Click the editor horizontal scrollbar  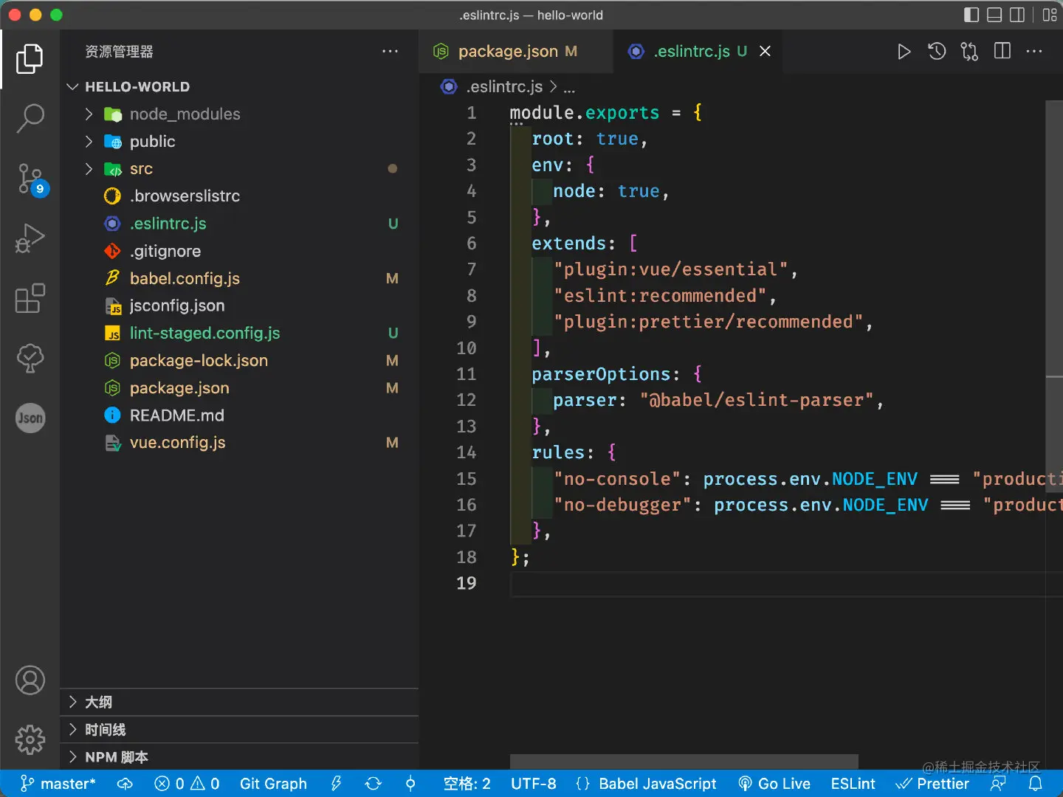(684, 762)
